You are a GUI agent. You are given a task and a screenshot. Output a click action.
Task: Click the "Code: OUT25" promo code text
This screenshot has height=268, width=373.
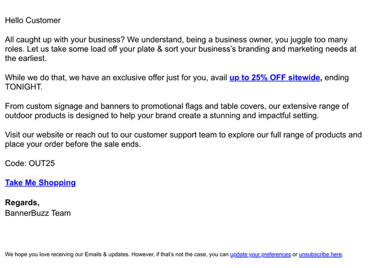(30, 163)
